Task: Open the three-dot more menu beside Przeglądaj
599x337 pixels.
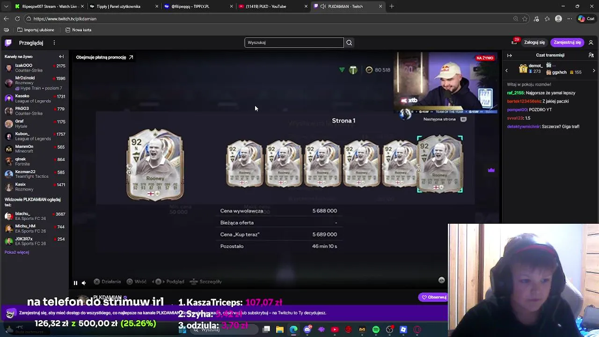Action: coord(54,43)
